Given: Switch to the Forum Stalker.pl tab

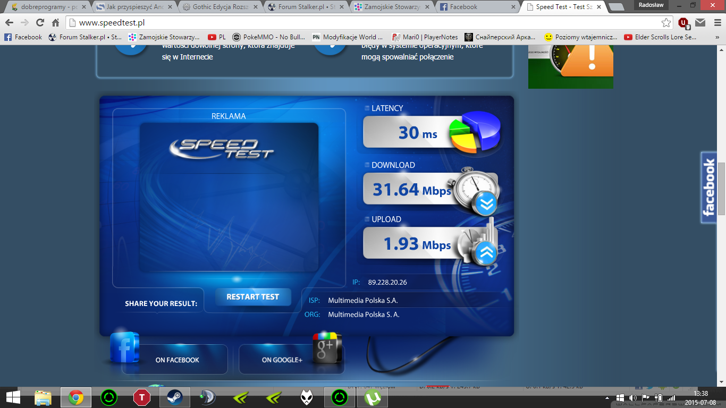Looking at the screenshot, I should [305, 7].
